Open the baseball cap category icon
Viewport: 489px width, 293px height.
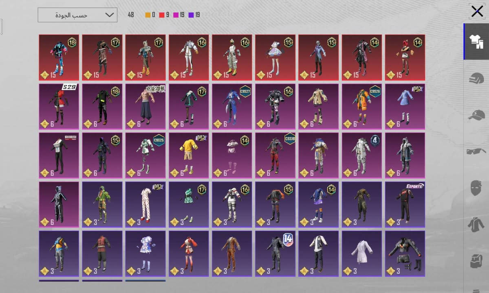pyautogui.click(x=476, y=116)
